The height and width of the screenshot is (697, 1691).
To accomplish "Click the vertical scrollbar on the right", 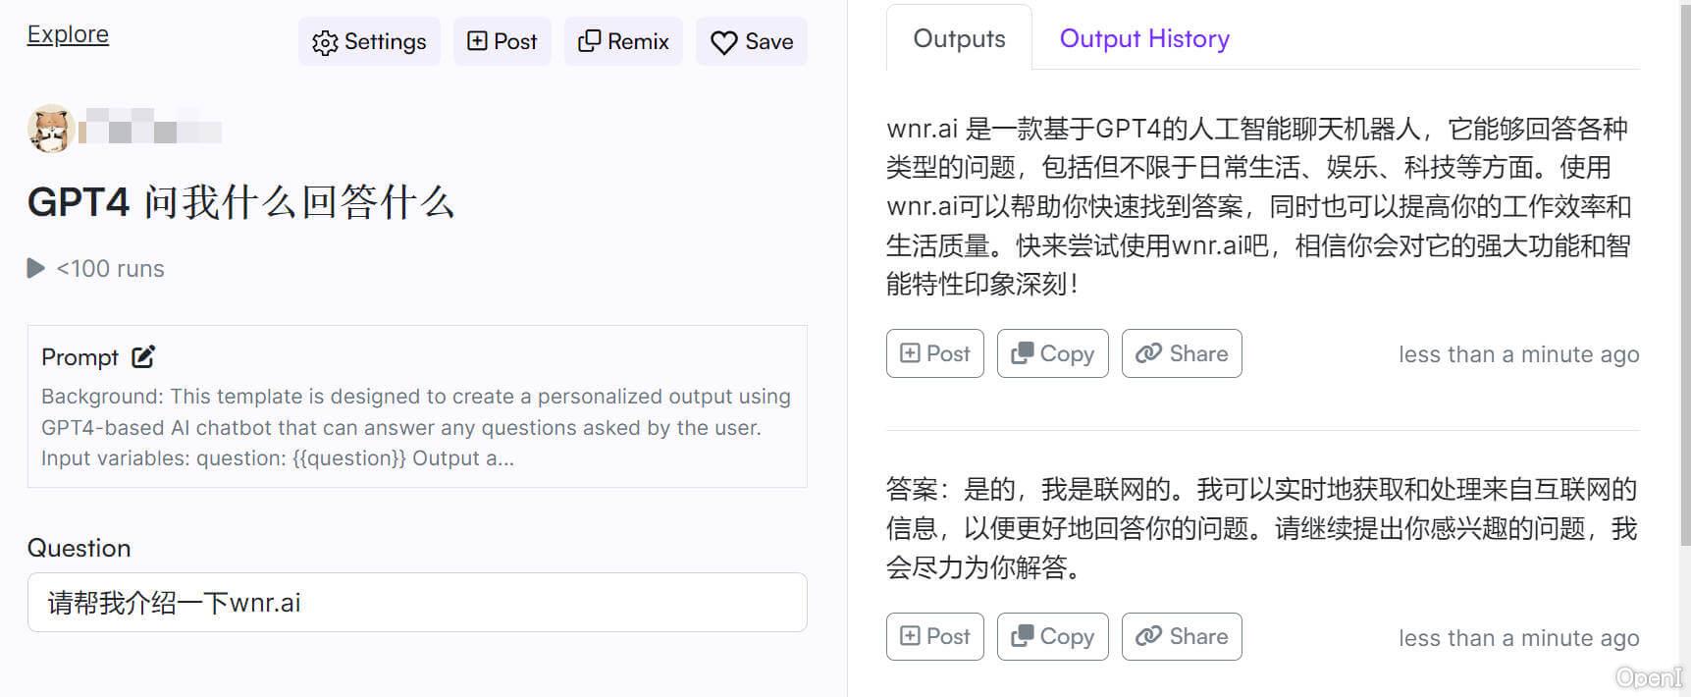I will [x=1684, y=275].
